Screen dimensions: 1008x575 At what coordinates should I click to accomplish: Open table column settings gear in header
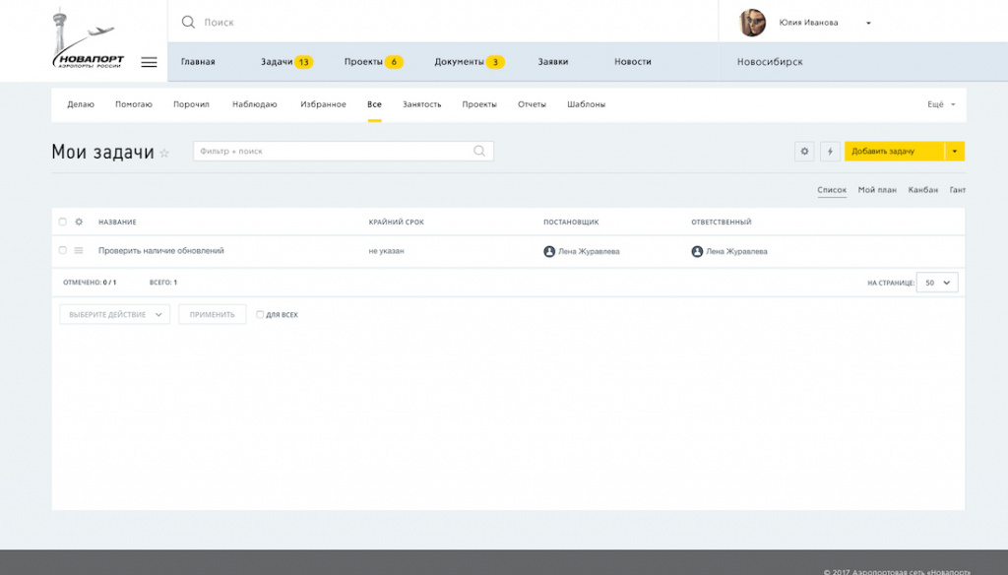click(79, 222)
